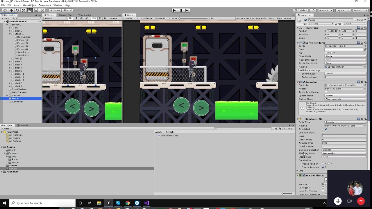
Task: Open the Component menu
Action: tap(45, 5)
